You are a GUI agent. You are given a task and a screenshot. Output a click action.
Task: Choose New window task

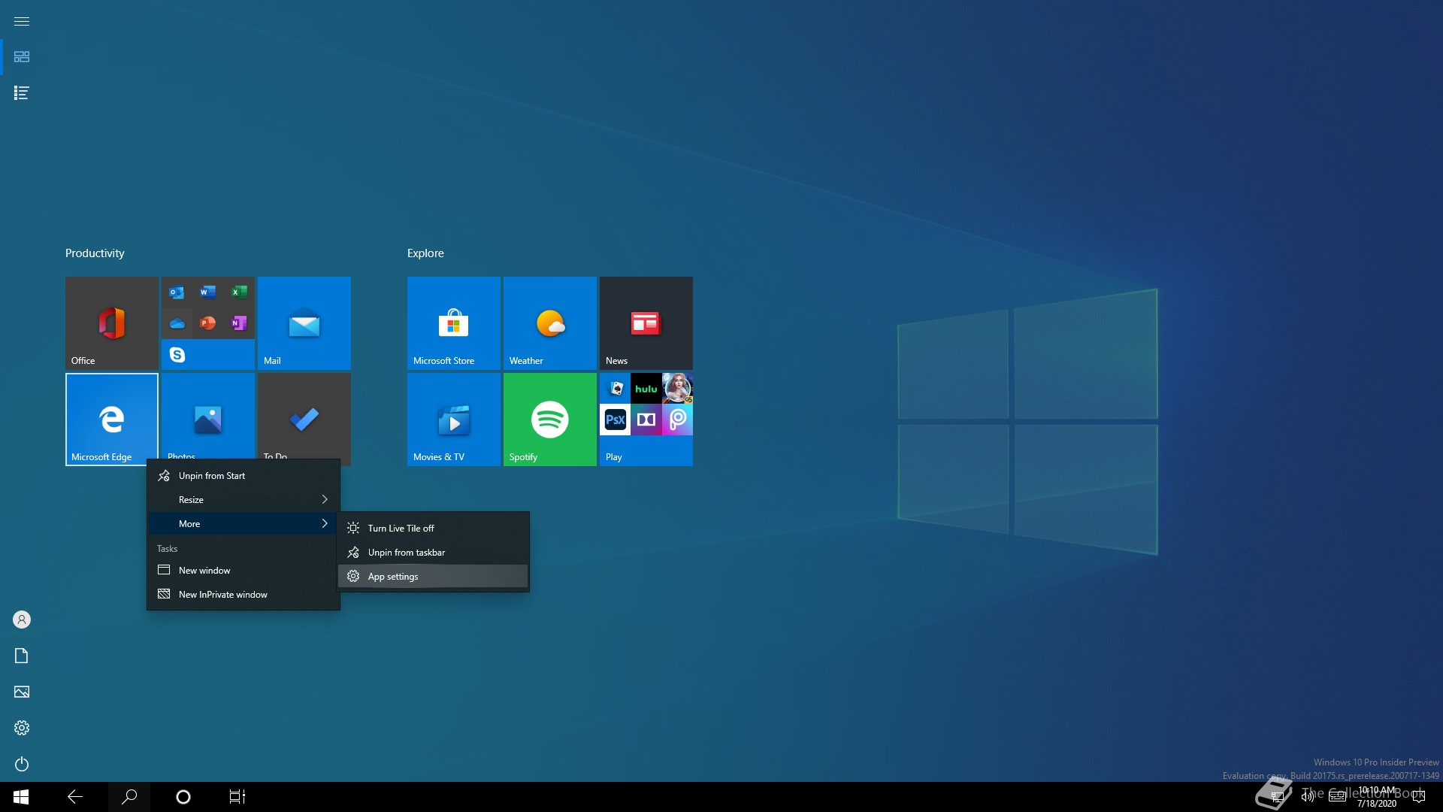tap(243, 571)
